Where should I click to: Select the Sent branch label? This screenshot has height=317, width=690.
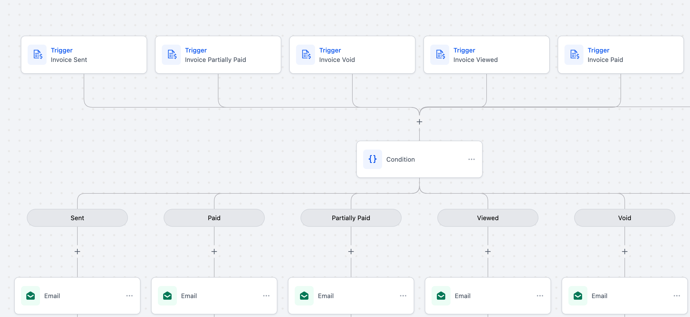point(77,218)
